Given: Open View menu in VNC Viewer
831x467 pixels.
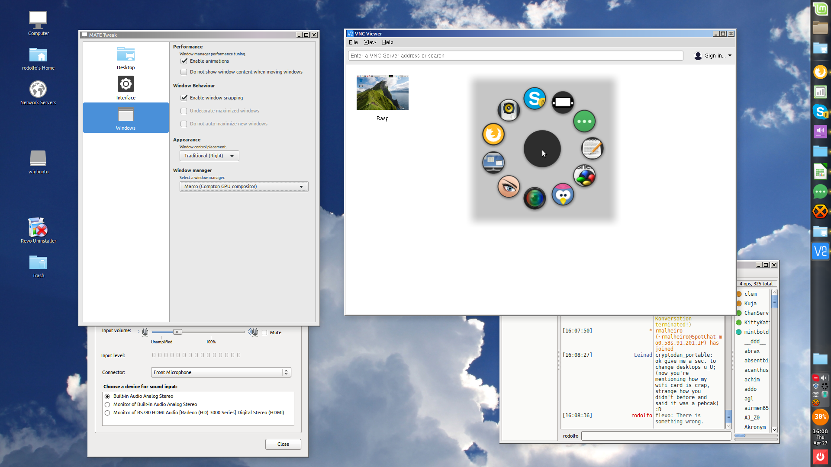Looking at the screenshot, I should pos(370,42).
